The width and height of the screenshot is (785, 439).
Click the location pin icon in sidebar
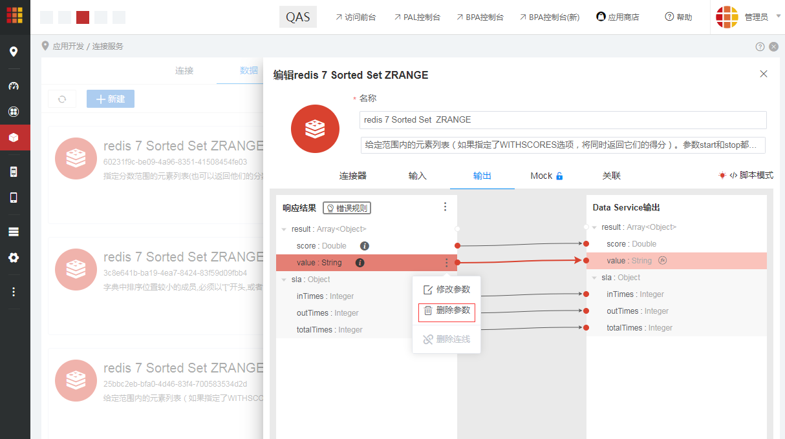pyautogui.click(x=14, y=51)
